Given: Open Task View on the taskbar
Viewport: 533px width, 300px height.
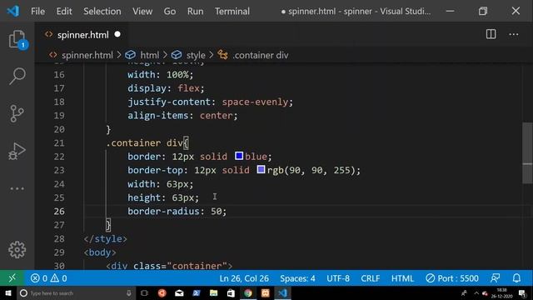Looking at the screenshot, I should tap(144, 292).
